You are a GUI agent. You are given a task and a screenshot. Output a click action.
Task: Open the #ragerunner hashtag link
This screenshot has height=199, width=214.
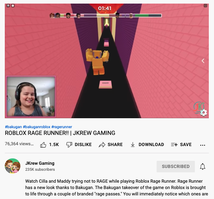(x=62, y=127)
